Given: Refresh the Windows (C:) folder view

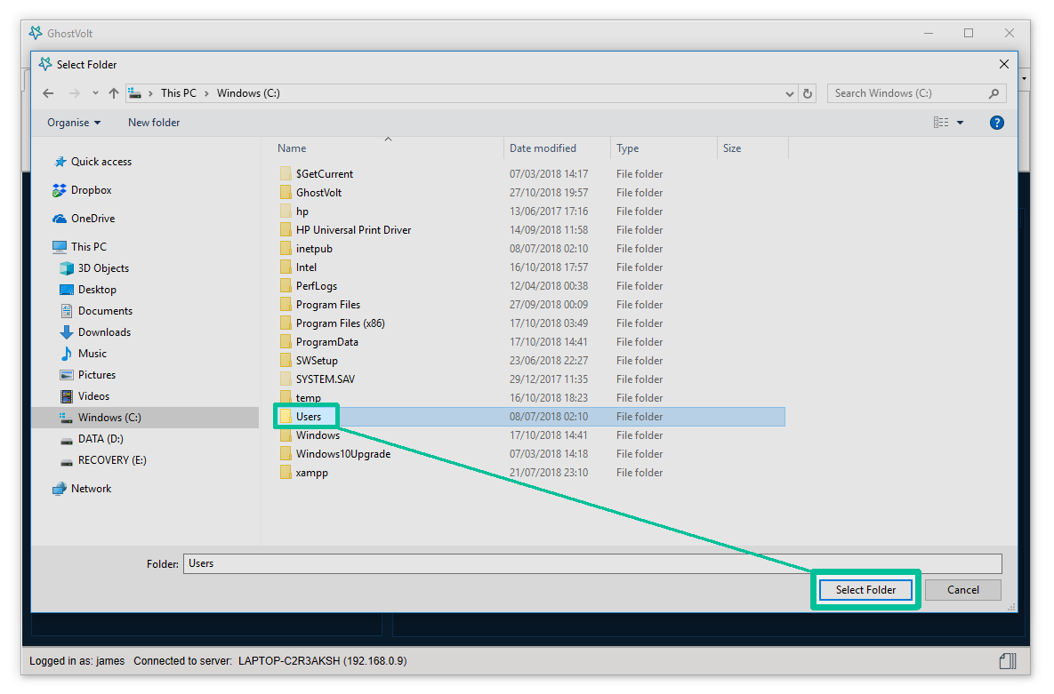Looking at the screenshot, I should click(x=808, y=93).
